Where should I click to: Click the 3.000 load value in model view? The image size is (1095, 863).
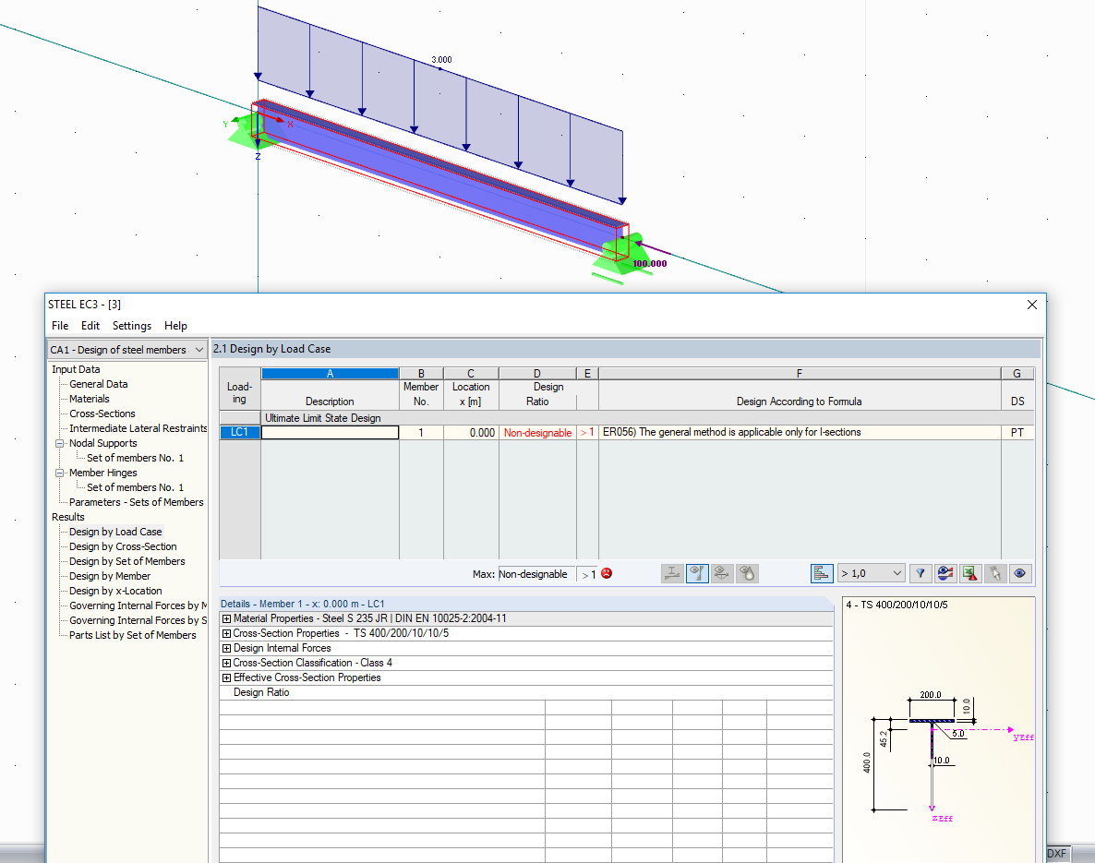click(x=441, y=59)
